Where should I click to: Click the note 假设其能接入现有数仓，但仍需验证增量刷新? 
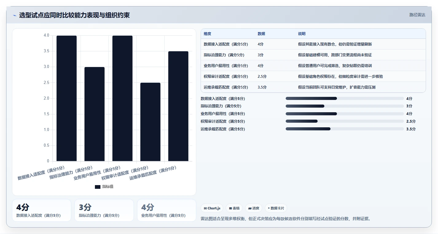point(335,44)
